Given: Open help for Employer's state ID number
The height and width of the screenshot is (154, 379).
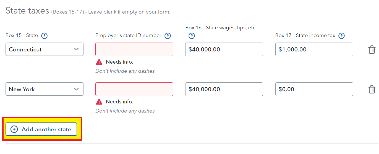Looking at the screenshot, I should pos(168,36).
